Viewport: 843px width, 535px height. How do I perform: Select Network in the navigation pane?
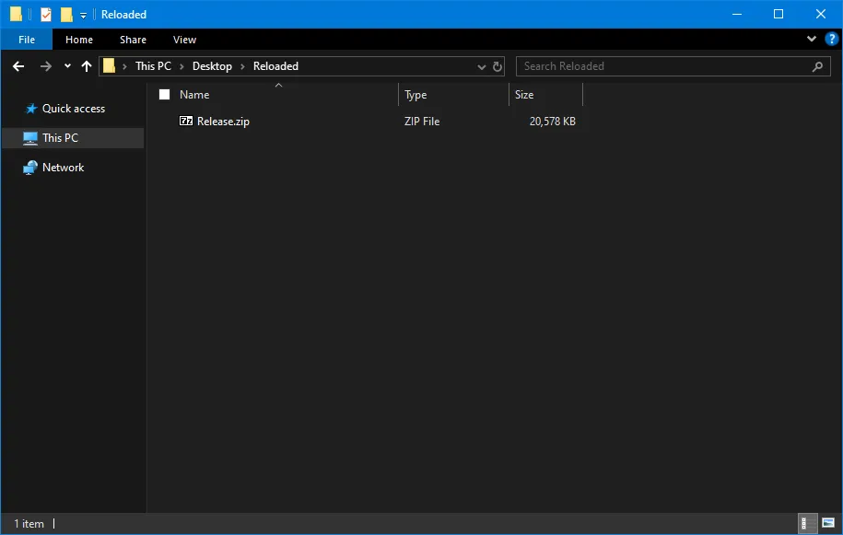64,167
